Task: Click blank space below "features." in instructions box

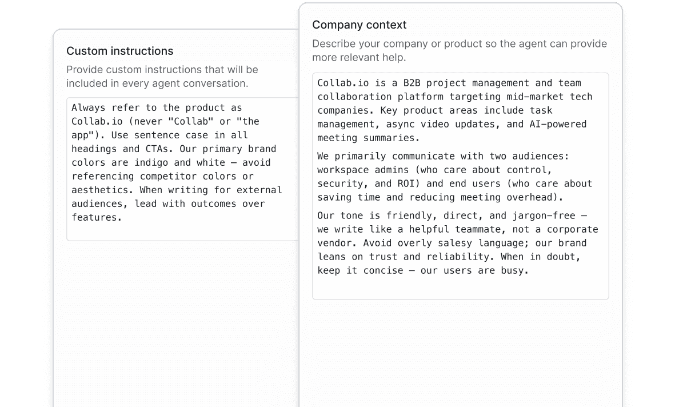Action: click(182, 231)
